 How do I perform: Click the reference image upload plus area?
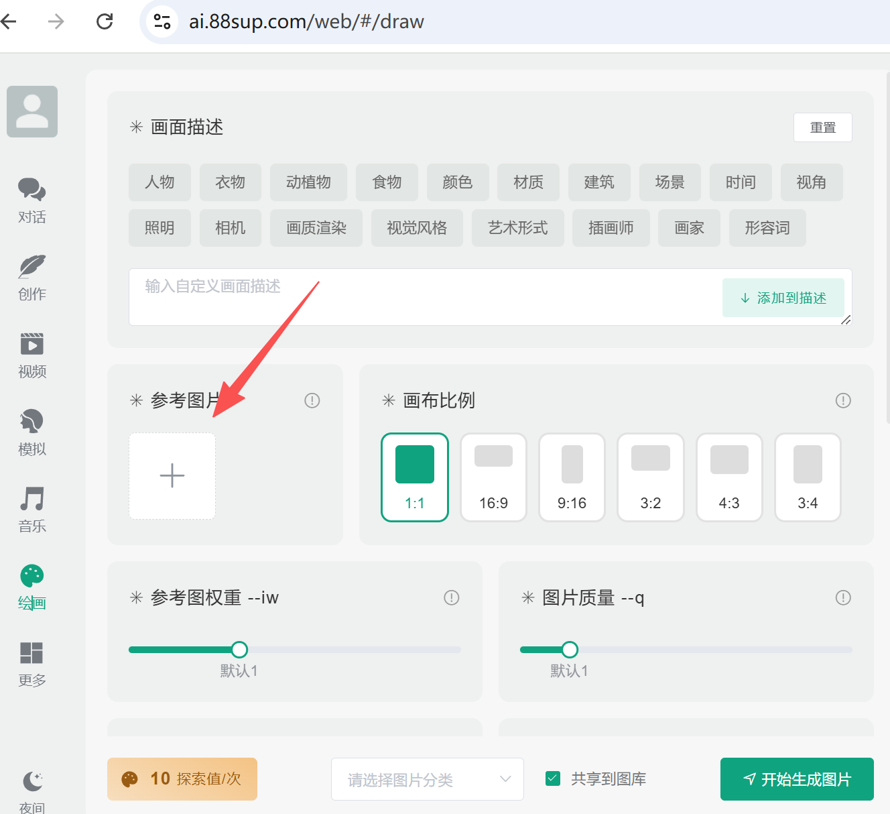(172, 476)
